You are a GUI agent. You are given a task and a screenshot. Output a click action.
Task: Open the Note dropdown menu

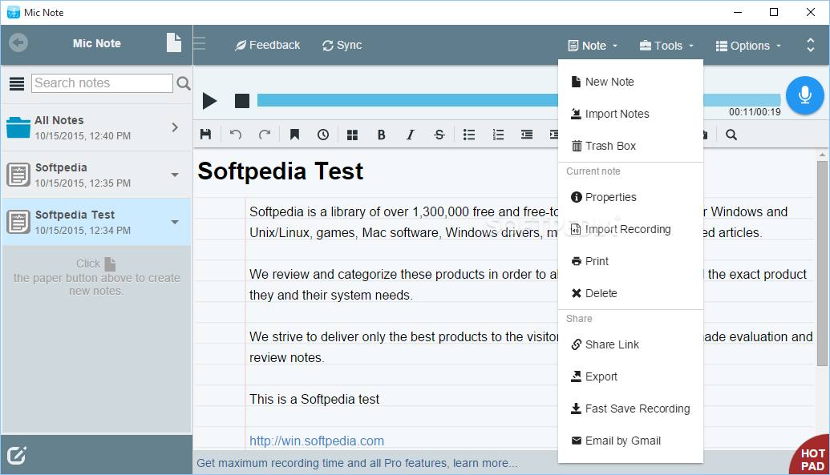[x=593, y=46]
